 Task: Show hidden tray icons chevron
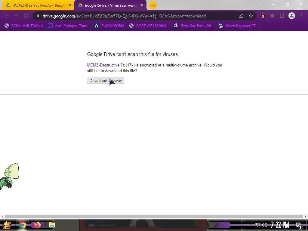click(x=250, y=225)
